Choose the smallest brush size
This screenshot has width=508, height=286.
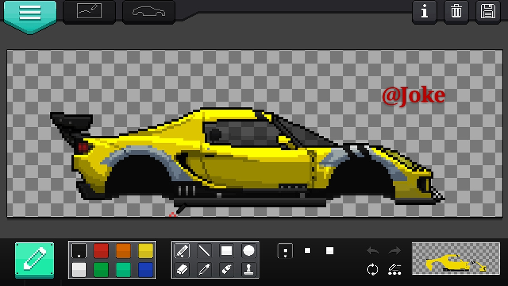pos(286,251)
